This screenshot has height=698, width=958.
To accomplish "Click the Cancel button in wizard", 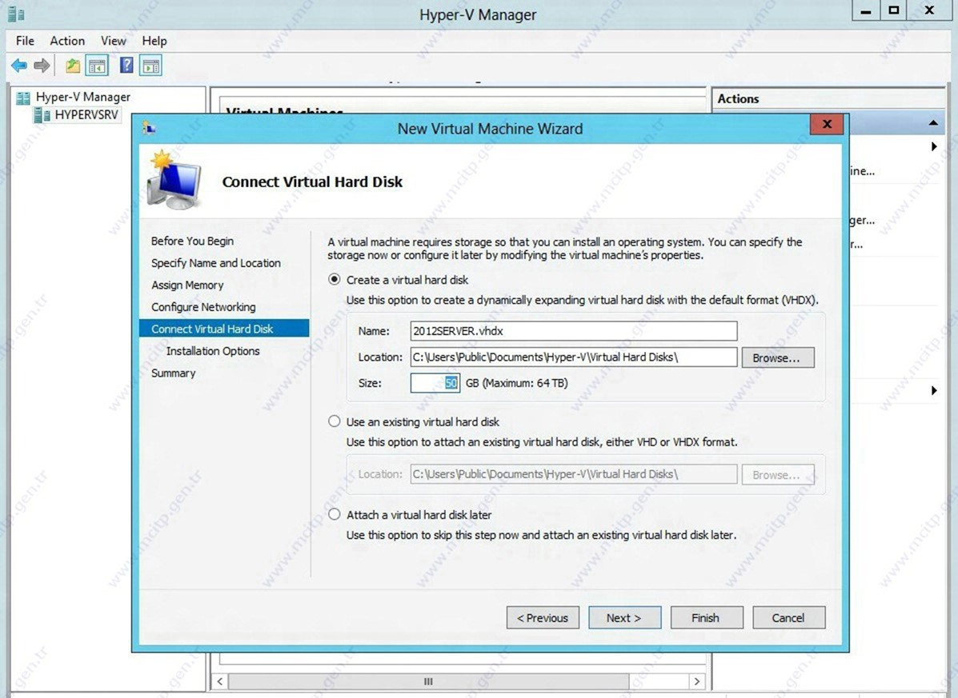I will [x=789, y=617].
